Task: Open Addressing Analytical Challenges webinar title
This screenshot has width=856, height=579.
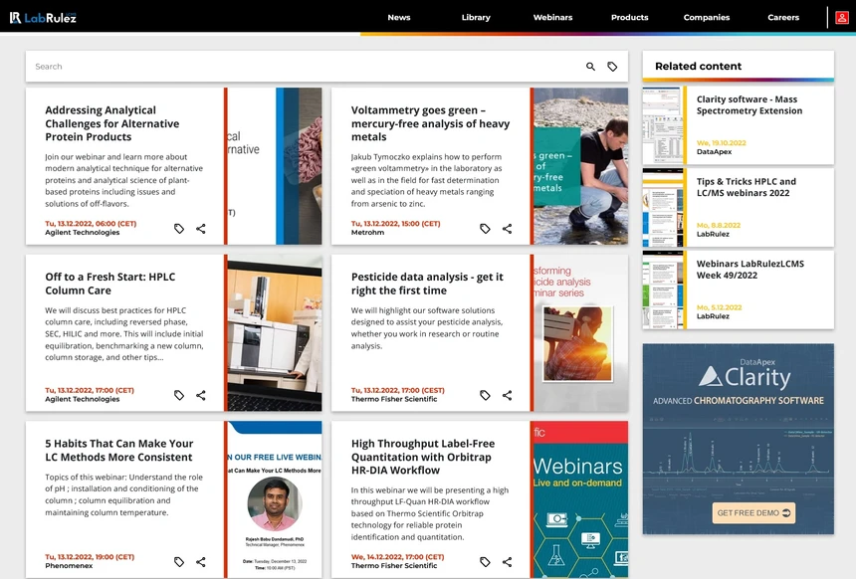Action: (111, 123)
